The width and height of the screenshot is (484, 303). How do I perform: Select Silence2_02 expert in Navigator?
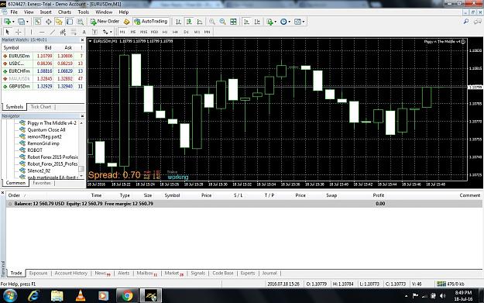pos(39,170)
